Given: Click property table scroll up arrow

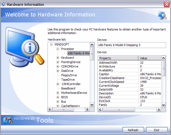Looking at the screenshot, I should tap(163, 58).
